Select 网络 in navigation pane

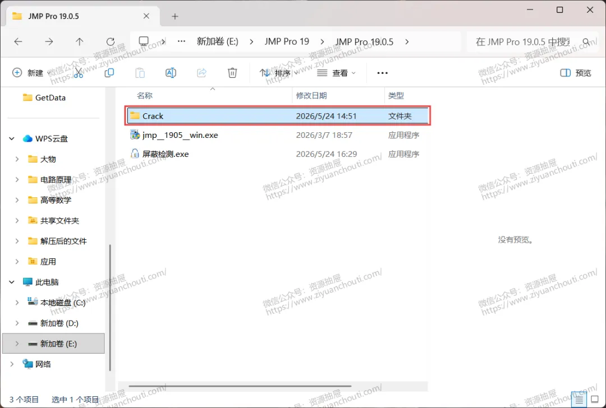coord(43,364)
